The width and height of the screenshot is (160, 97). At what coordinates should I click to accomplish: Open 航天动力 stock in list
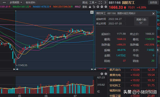pyautogui.click(x=115, y=70)
